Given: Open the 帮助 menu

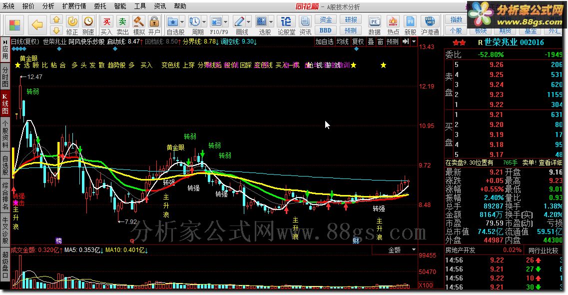Looking at the screenshot, I should (x=180, y=6).
